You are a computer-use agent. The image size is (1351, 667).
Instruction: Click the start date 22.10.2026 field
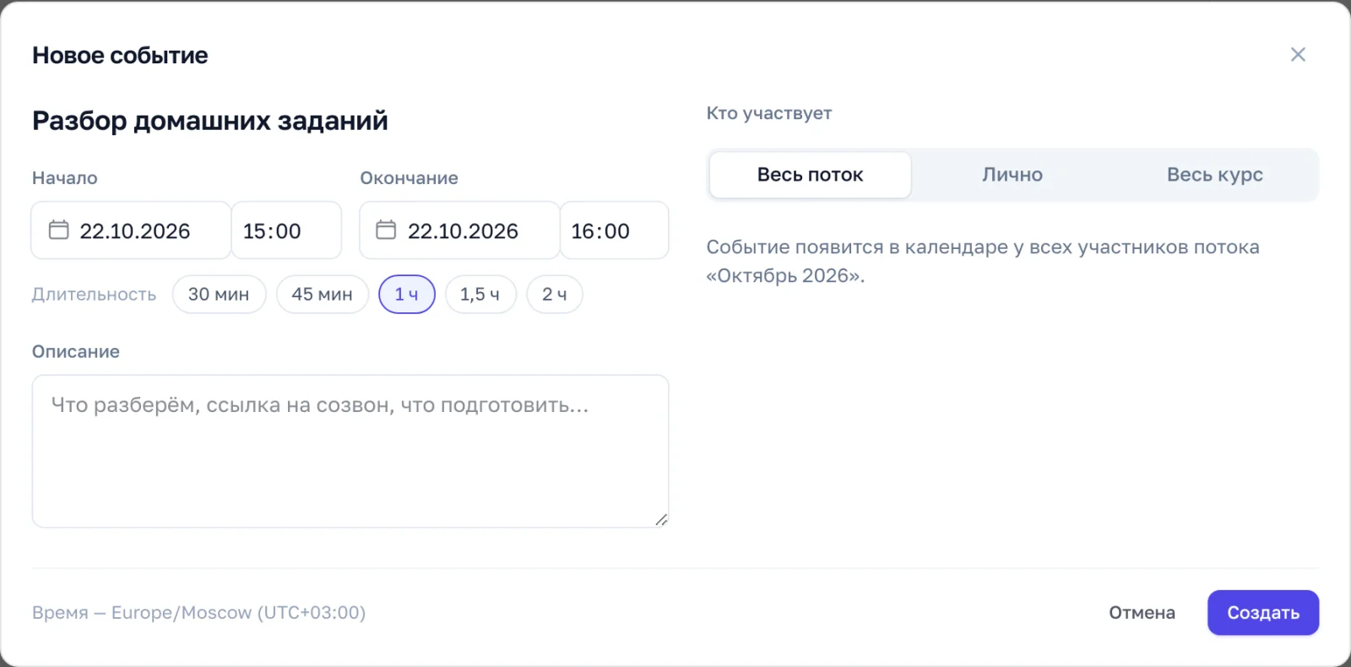coord(131,230)
